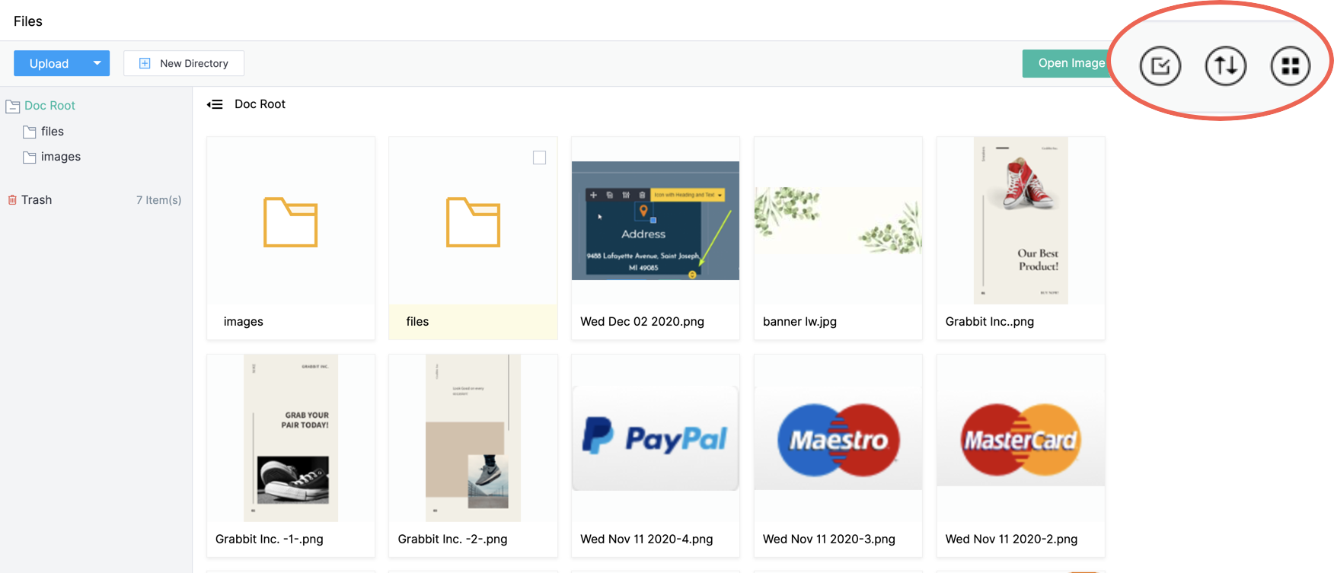Screen dimensions: 1334x573
Task: Click the 'Wed Dec 02 2020.png' file name
Action: pyautogui.click(x=642, y=322)
